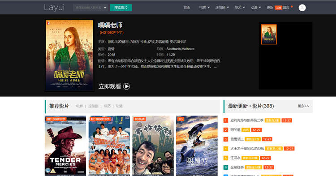Select the small 嗝嗝老师 carousel thumbnail
336x176 pixels.
269,34
